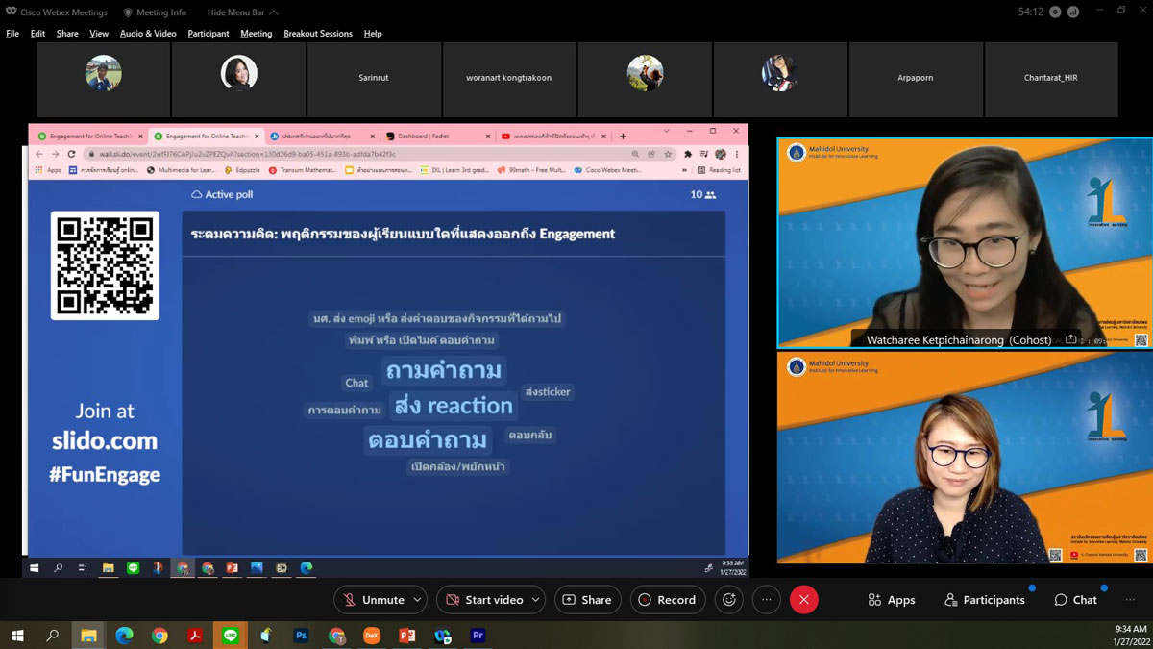Click the Share content button

586,600
